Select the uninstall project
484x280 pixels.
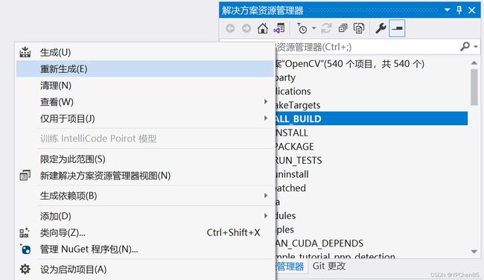pos(371,174)
